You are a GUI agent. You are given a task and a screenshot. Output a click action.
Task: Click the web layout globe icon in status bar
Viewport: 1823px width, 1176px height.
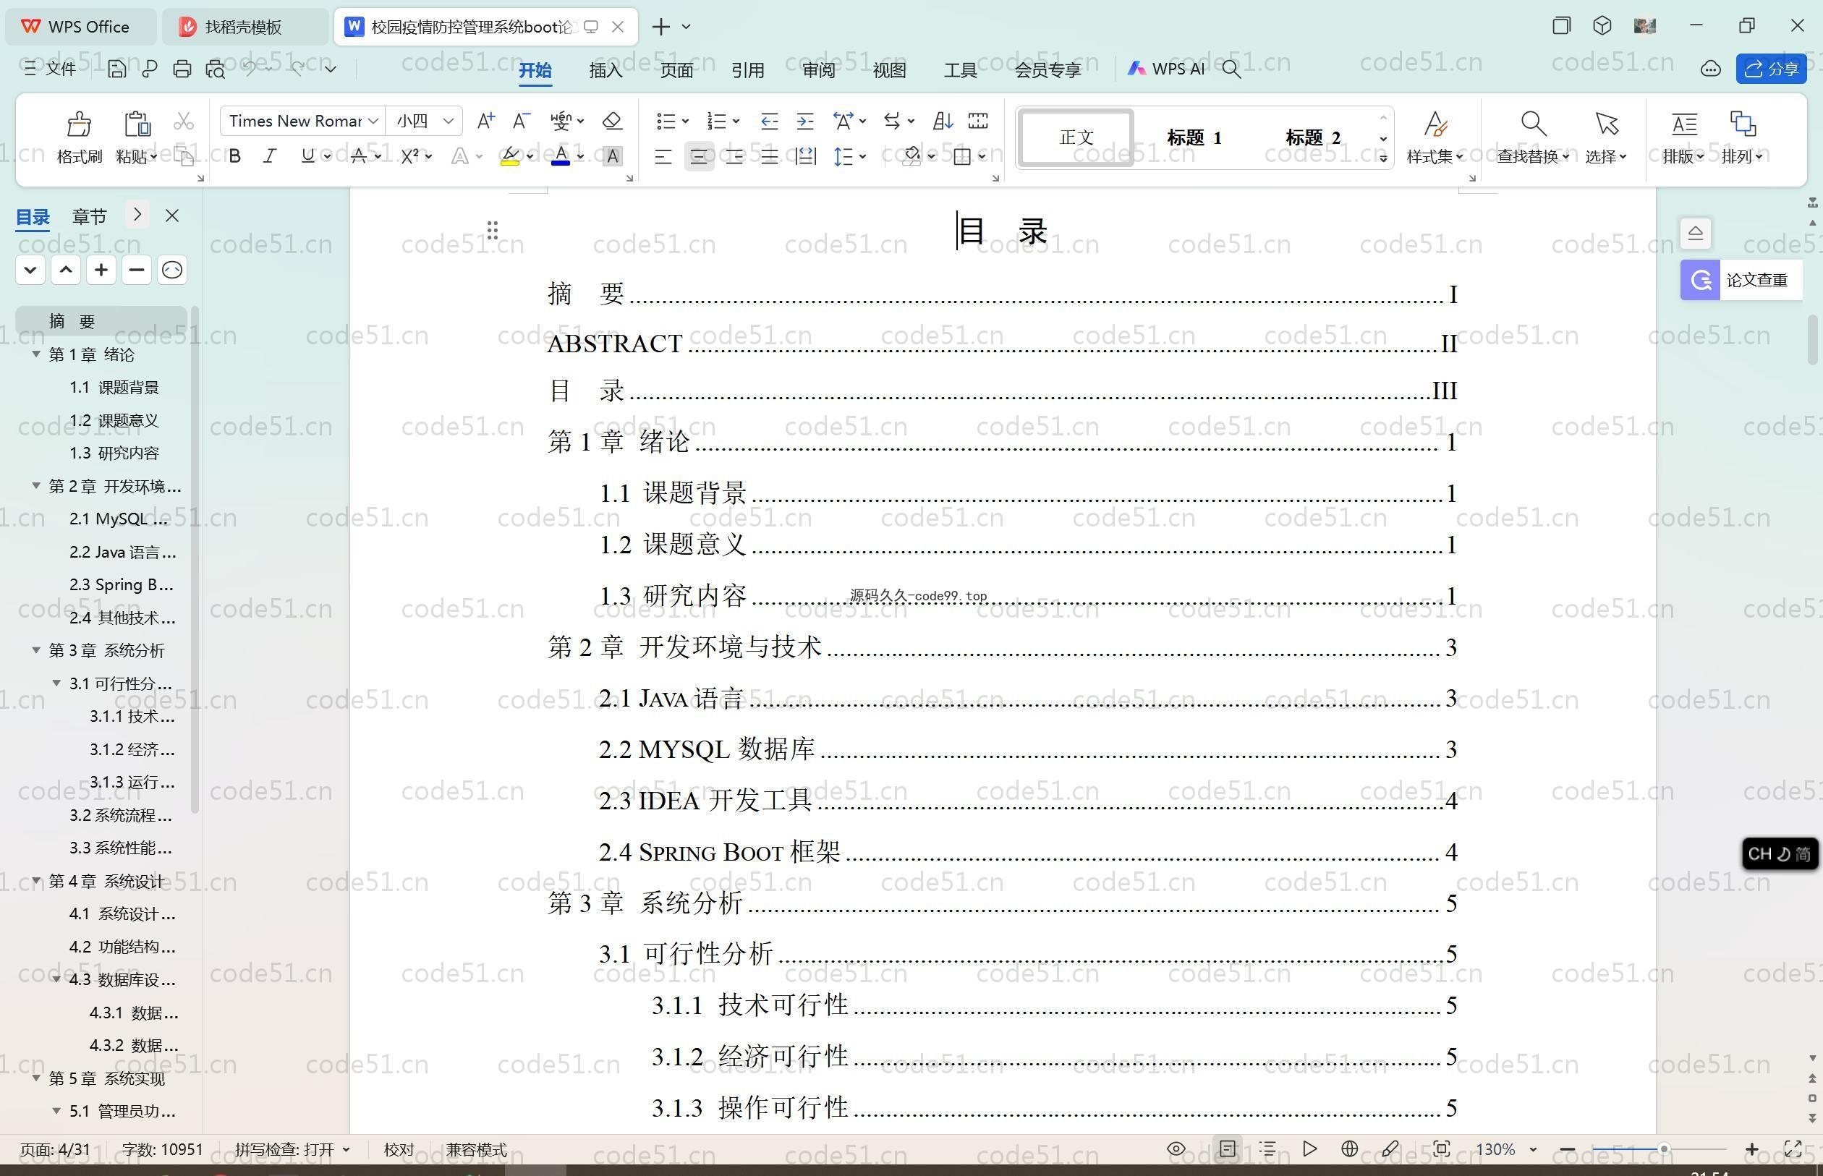[x=1349, y=1149]
